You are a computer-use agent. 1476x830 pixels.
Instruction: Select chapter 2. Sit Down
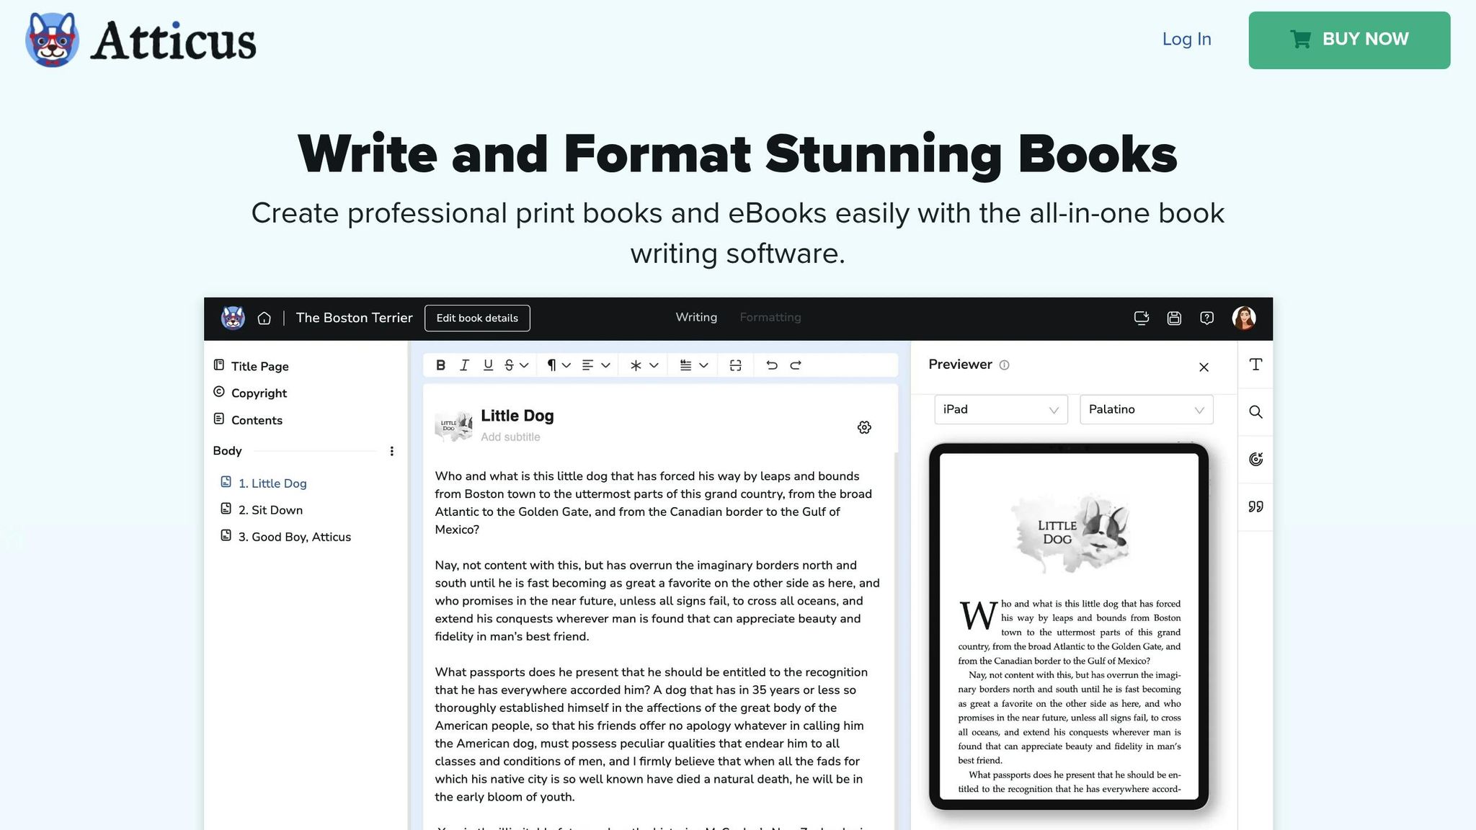[x=270, y=510]
